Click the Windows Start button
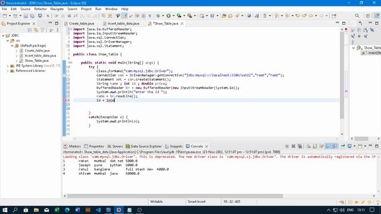 [5, 210]
